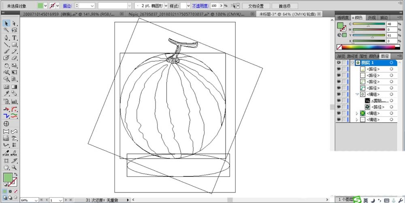Select the Pen tool
405x203 pixels.
[6, 38]
